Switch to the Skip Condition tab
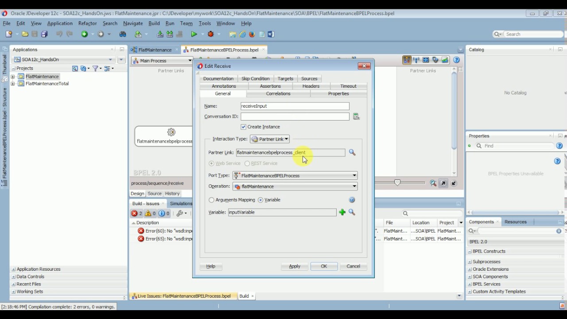This screenshot has width=567, height=319. tap(256, 78)
